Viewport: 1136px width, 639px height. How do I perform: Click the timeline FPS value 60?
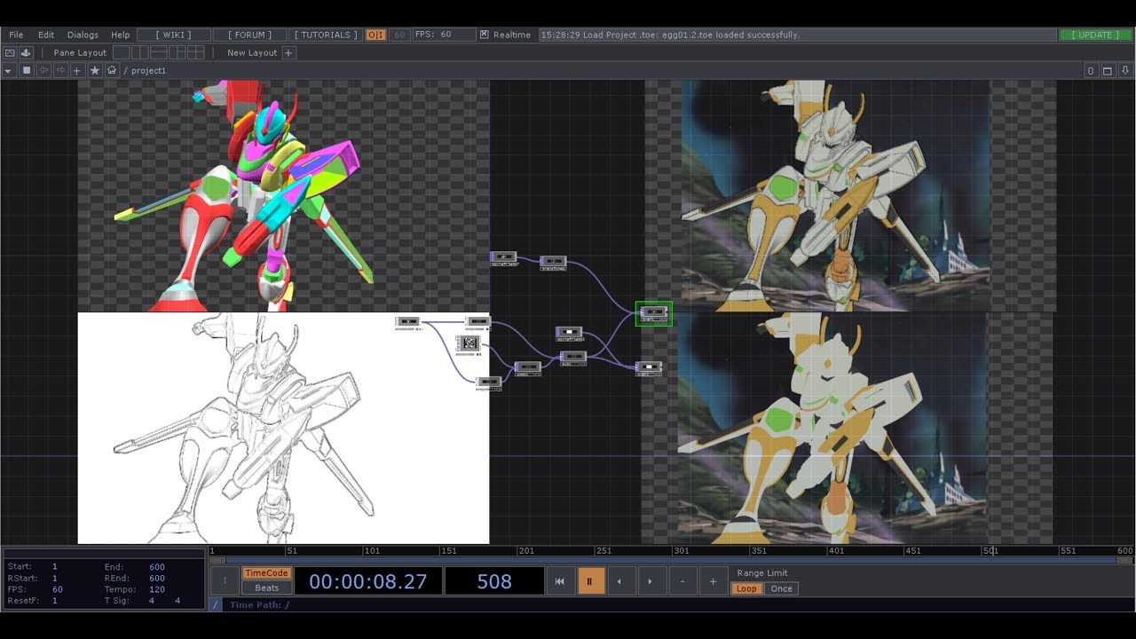pos(58,589)
